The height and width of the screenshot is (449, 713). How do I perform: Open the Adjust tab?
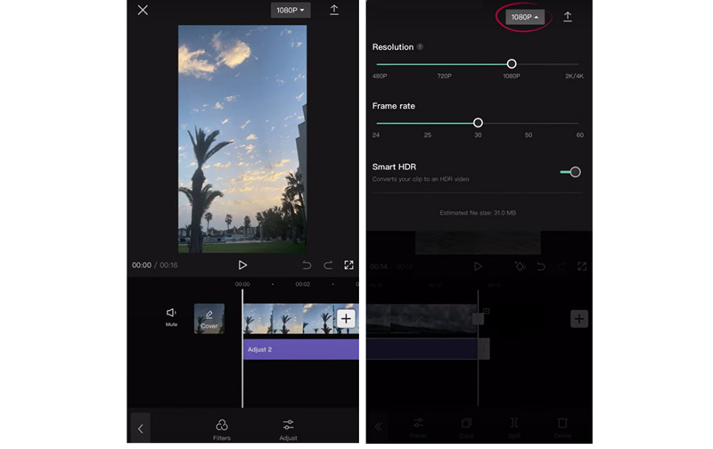288,429
